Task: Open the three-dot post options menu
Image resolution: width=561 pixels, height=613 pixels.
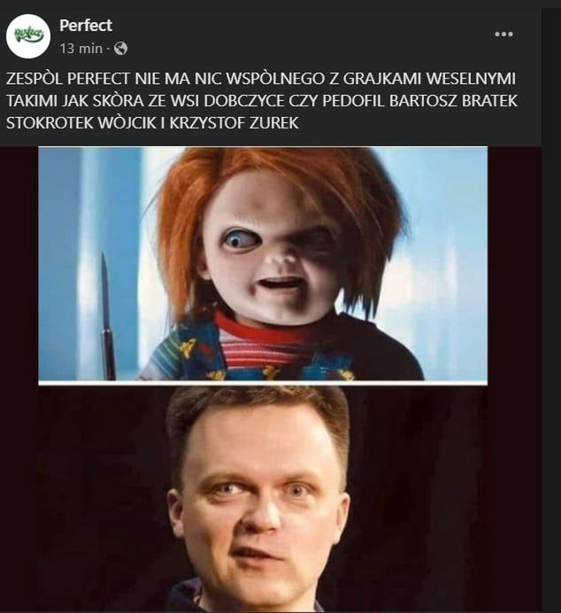Action: pyautogui.click(x=503, y=35)
